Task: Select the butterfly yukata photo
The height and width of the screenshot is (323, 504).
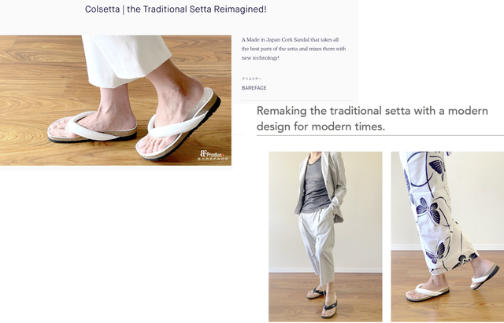Action: coord(447,237)
